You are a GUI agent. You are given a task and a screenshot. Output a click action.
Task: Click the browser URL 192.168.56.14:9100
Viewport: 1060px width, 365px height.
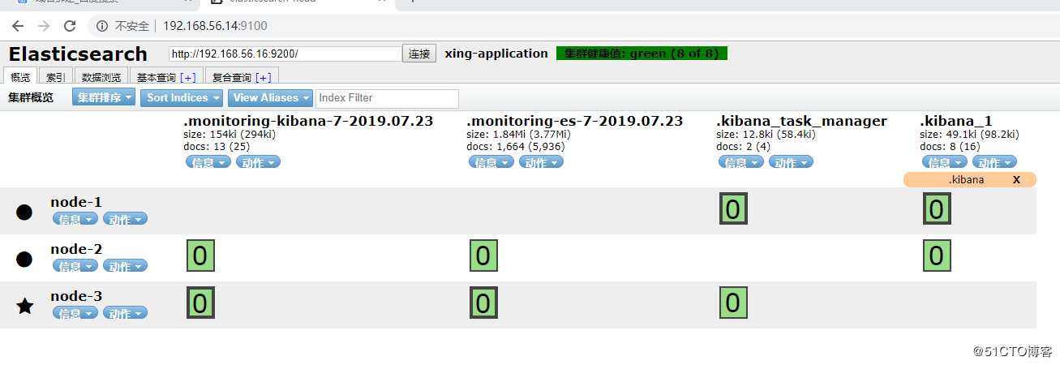point(215,26)
